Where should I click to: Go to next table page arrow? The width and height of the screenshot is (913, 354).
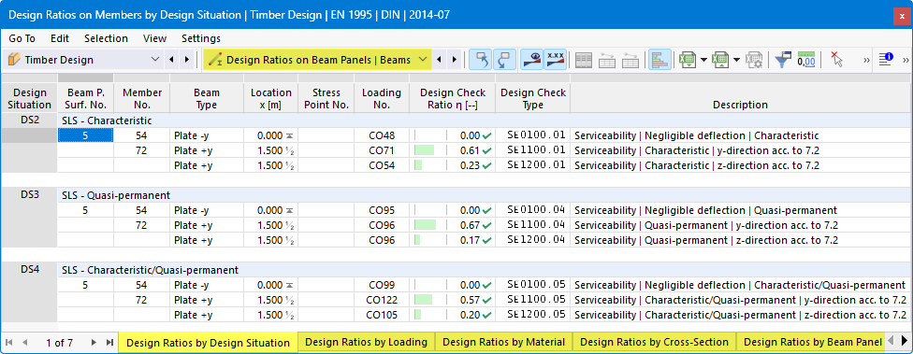click(94, 343)
